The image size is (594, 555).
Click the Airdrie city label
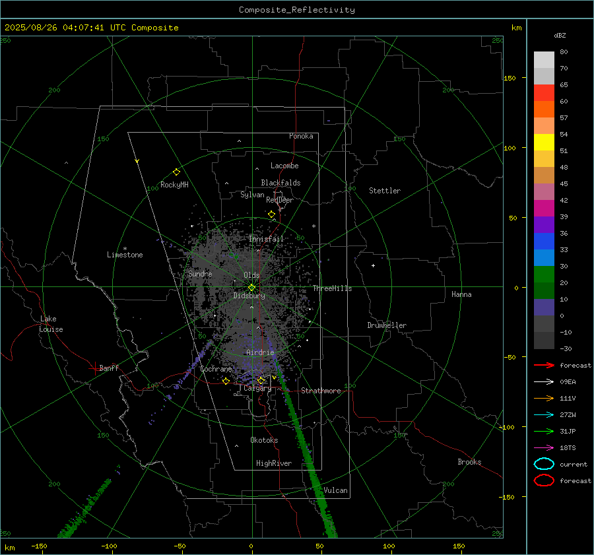[260, 352]
